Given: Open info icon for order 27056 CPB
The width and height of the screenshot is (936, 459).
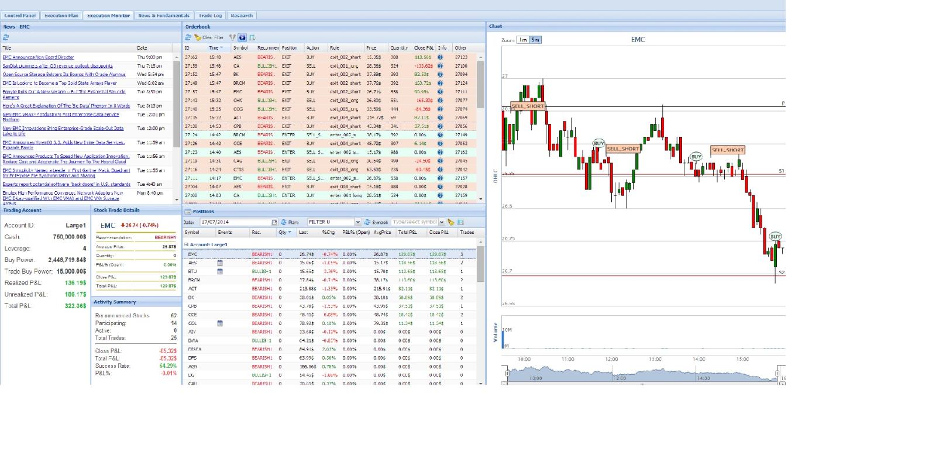Looking at the screenshot, I should click(x=440, y=126).
